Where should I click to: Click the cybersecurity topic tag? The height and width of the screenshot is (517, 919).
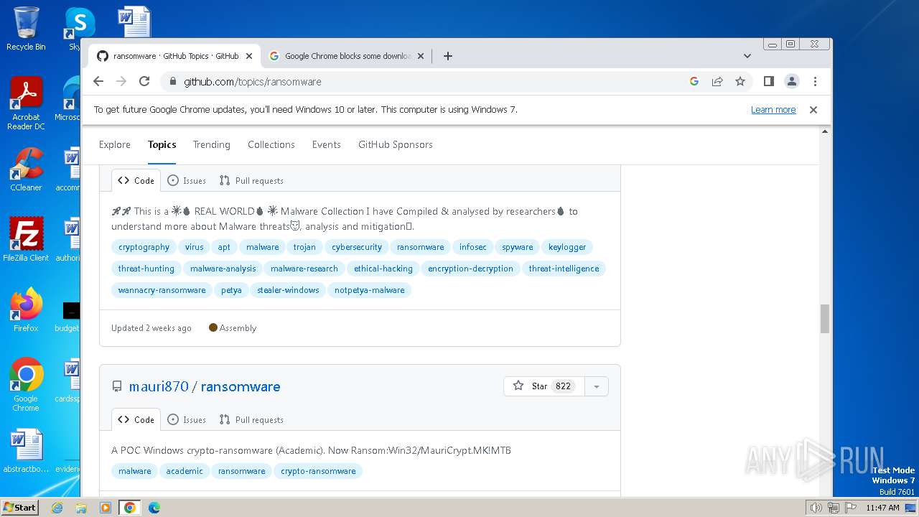click(x=357, y=247)
